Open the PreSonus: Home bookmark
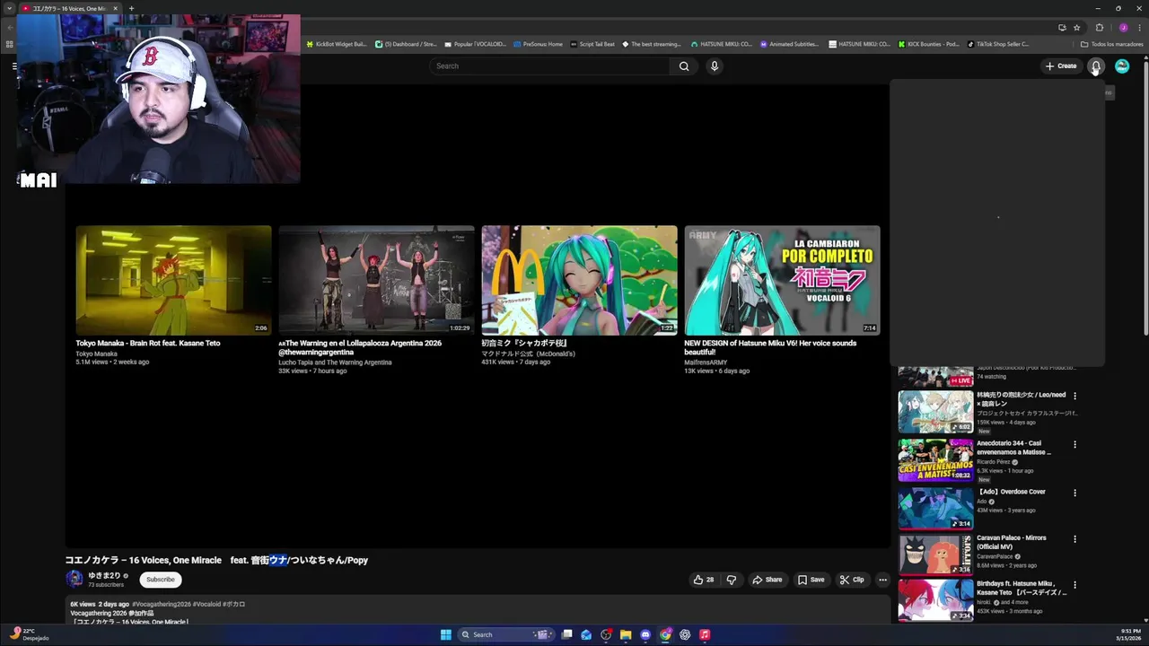 pos(538,44)
